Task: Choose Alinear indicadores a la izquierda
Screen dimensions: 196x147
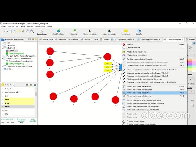Action: click(154, 90)
